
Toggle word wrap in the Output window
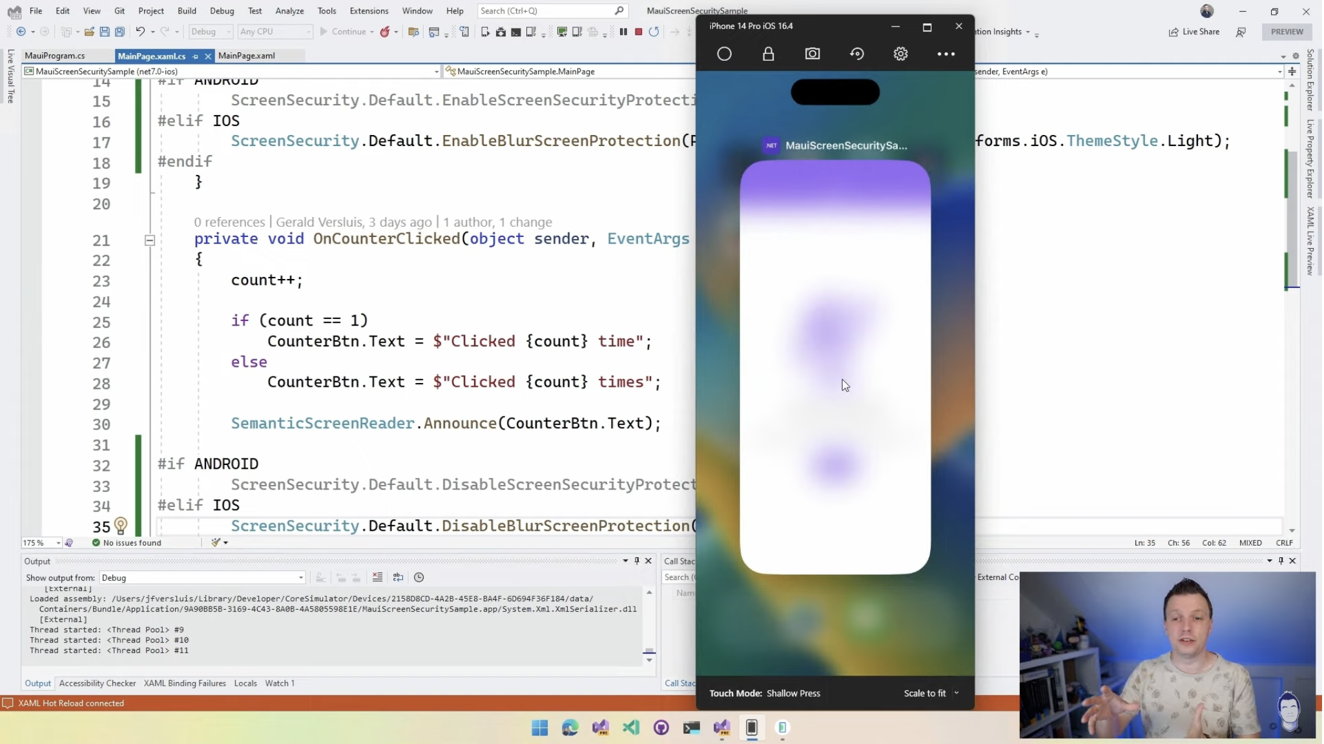[398, 577]
